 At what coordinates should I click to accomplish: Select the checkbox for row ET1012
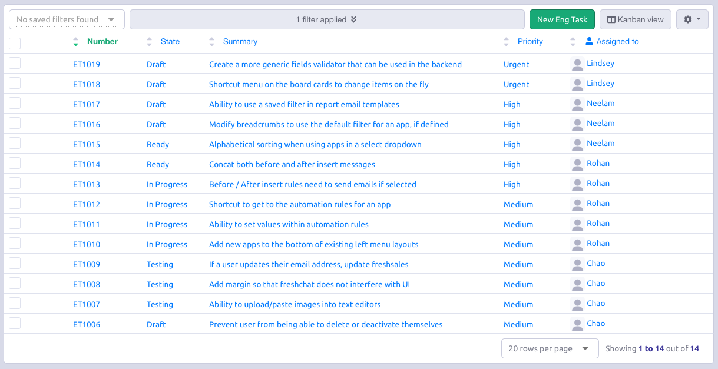[15, 204]
